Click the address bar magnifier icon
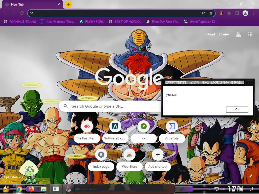The image size is (259, 194). pos(32,13)
